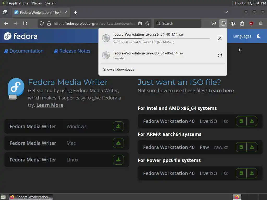Screen dimensions: 267x200
Task: Click Show all downloads
Action: tap(119, 69)
